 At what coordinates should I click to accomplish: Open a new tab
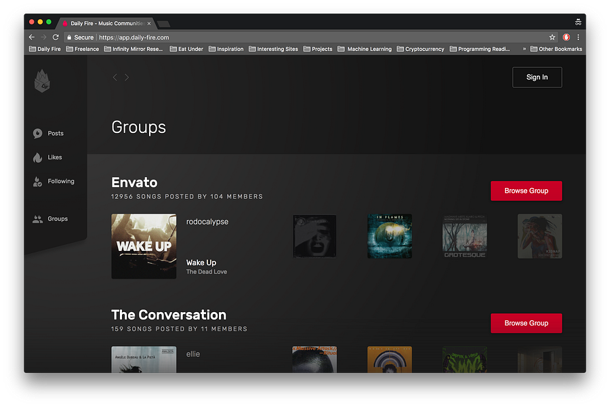click(x=164, y=24)
